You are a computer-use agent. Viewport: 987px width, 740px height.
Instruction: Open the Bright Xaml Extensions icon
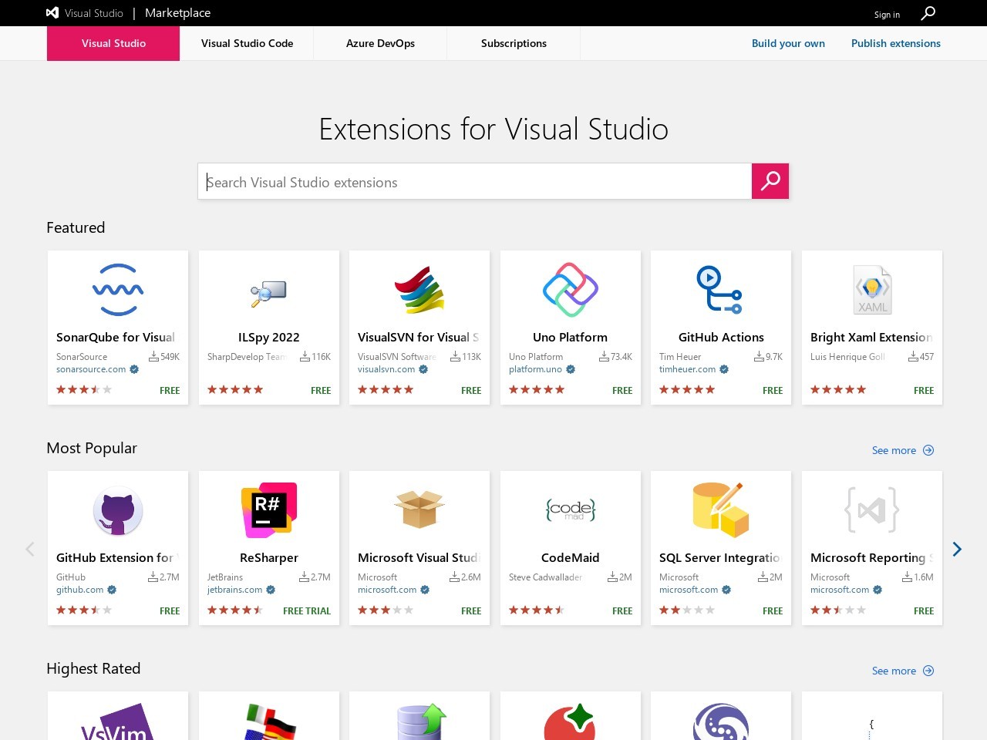click(872, 290)
